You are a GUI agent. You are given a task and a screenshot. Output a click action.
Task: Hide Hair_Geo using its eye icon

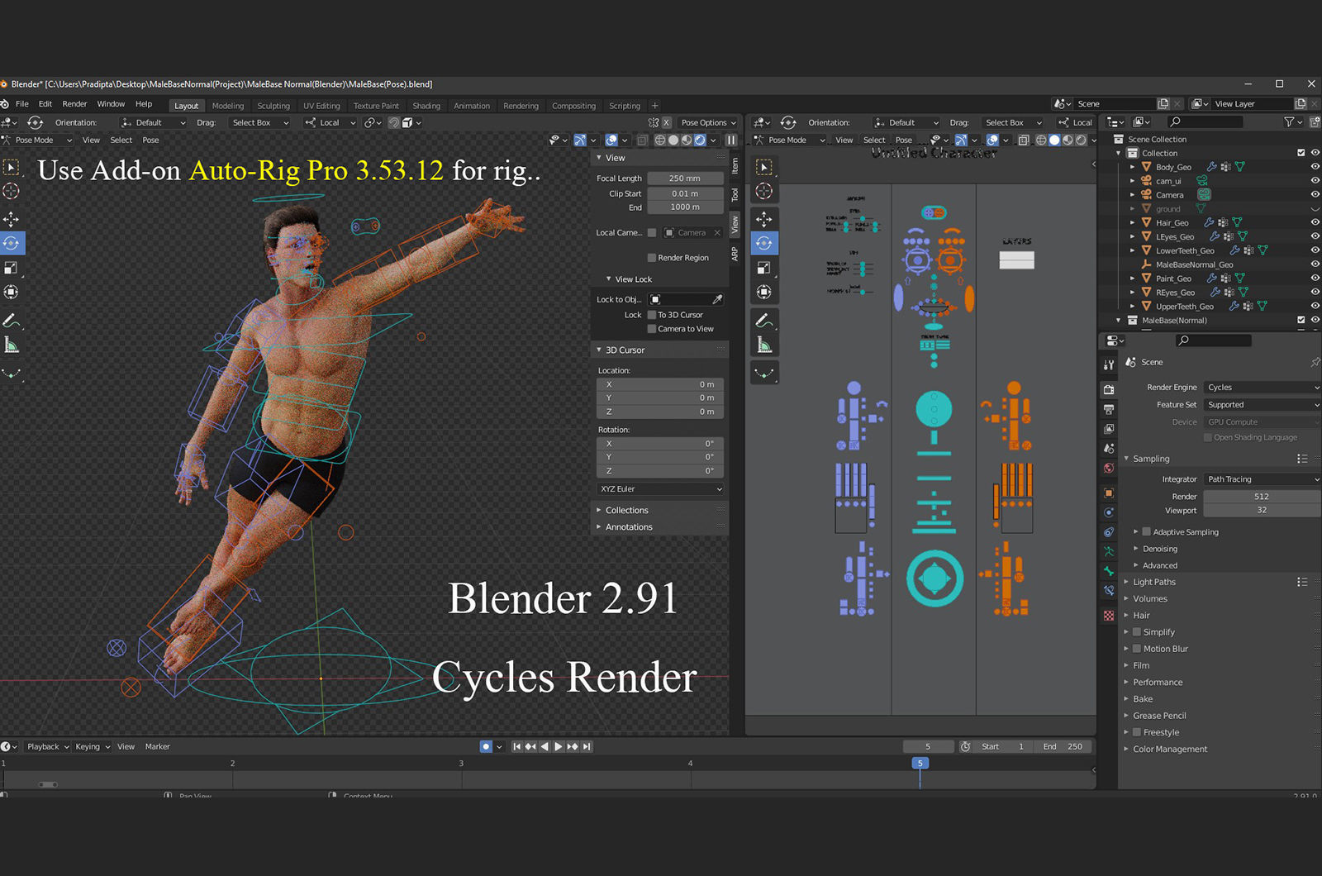[x=1315, y=222]
